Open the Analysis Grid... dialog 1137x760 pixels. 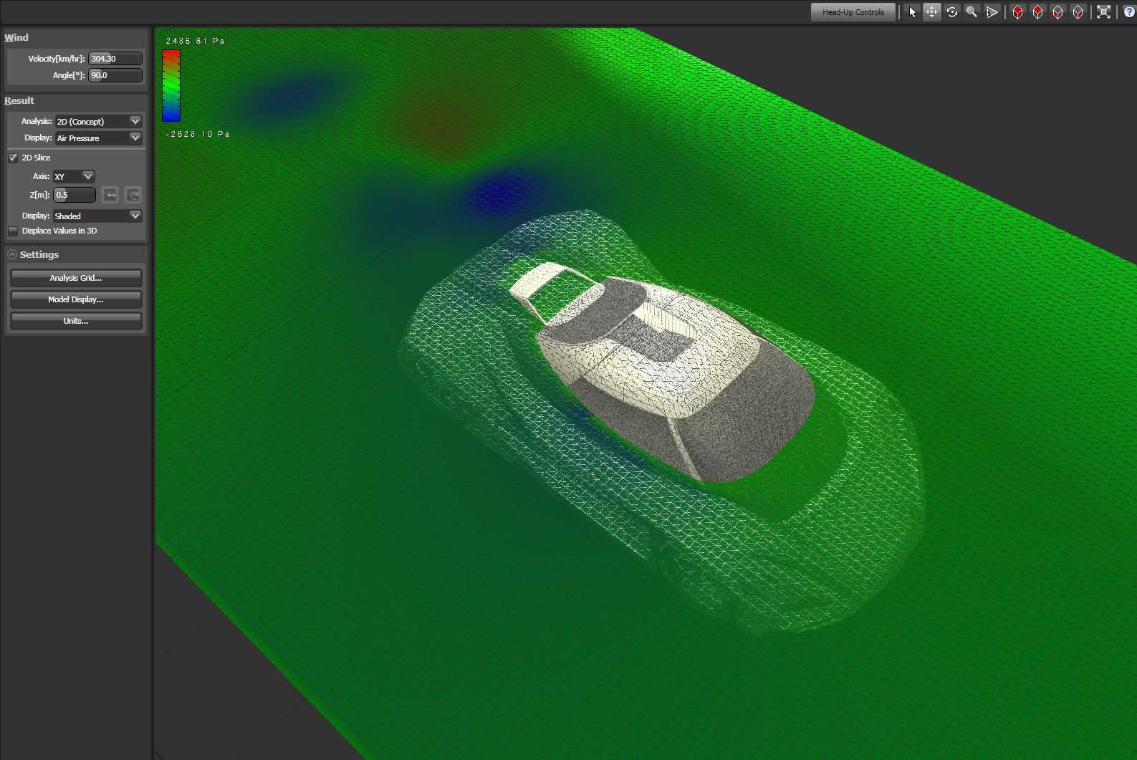coord(76,278)
